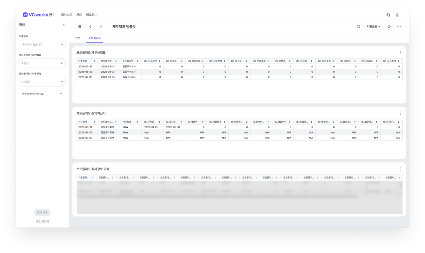425x253 pixels.
Task: Sort by IS_매출원가 column arrows
Action: [224, 122]
